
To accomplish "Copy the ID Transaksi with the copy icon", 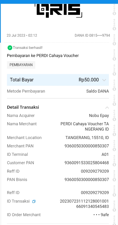I will 34,201.
